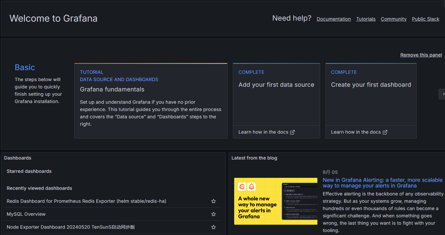The width and height of the screenshot is (445, 235).
Task: Click the Welcome to Grafana title
Action: [53, 18]
